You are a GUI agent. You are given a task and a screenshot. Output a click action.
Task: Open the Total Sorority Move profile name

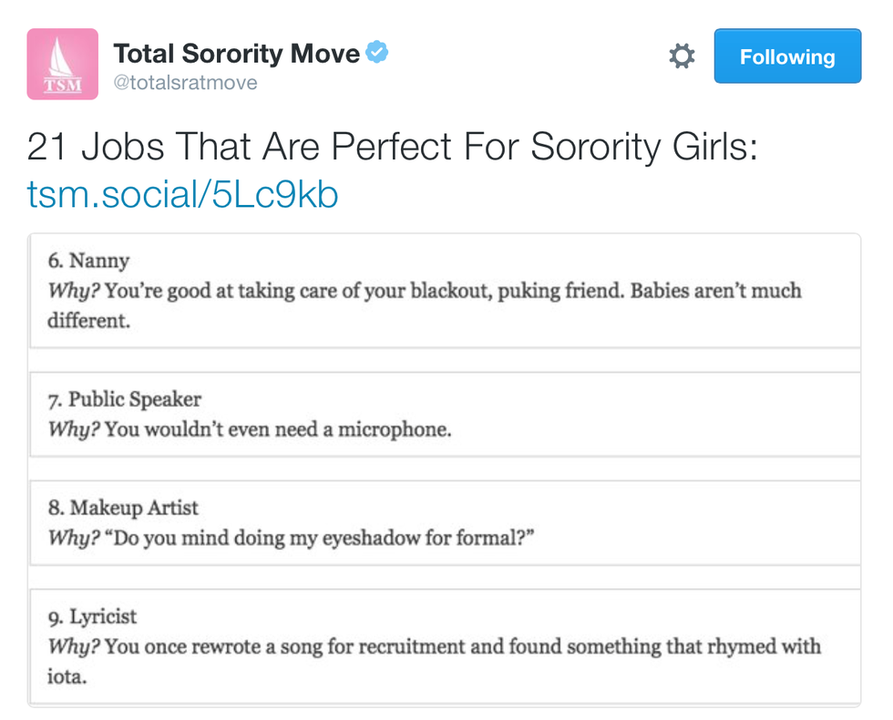point(236,54)
